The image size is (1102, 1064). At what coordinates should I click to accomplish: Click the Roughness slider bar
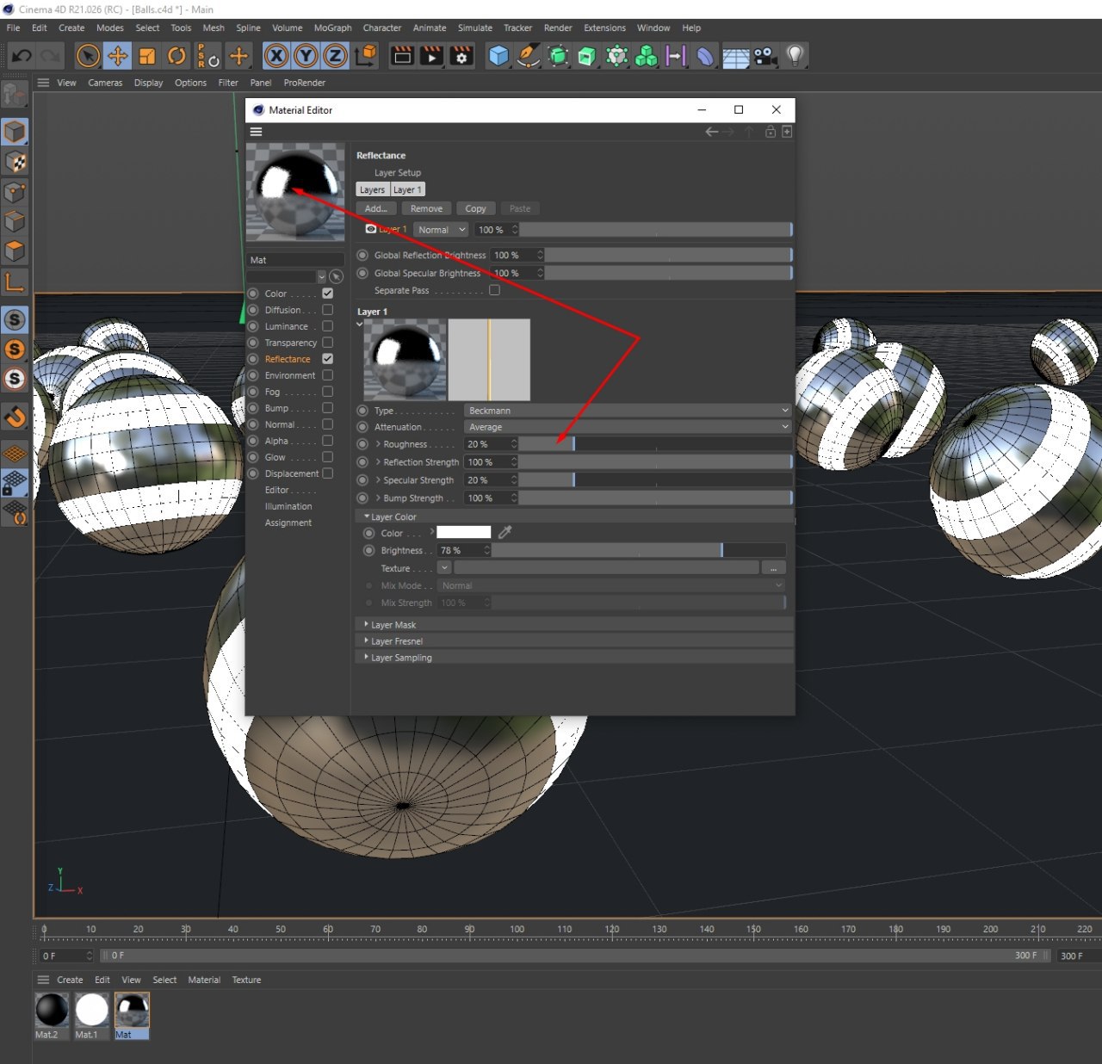(x=655, y=444)
